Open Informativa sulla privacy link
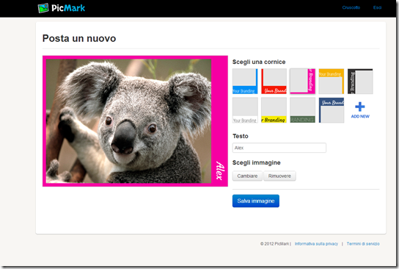The width and height of the screenshot is (399, 269). tap(316, 244)
